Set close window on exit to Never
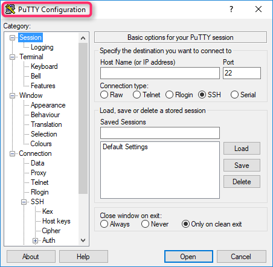 [145, 224]
